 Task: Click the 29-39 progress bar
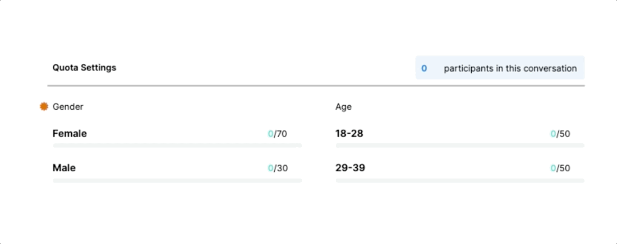pos(460,180)
